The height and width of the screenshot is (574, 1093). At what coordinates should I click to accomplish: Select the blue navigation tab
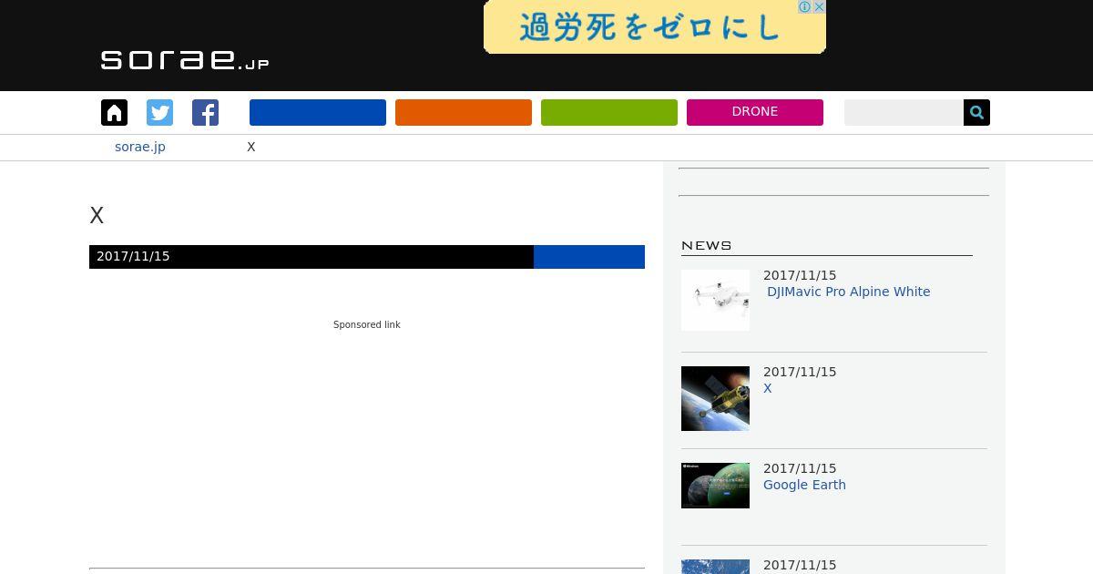tap(318, 112)
